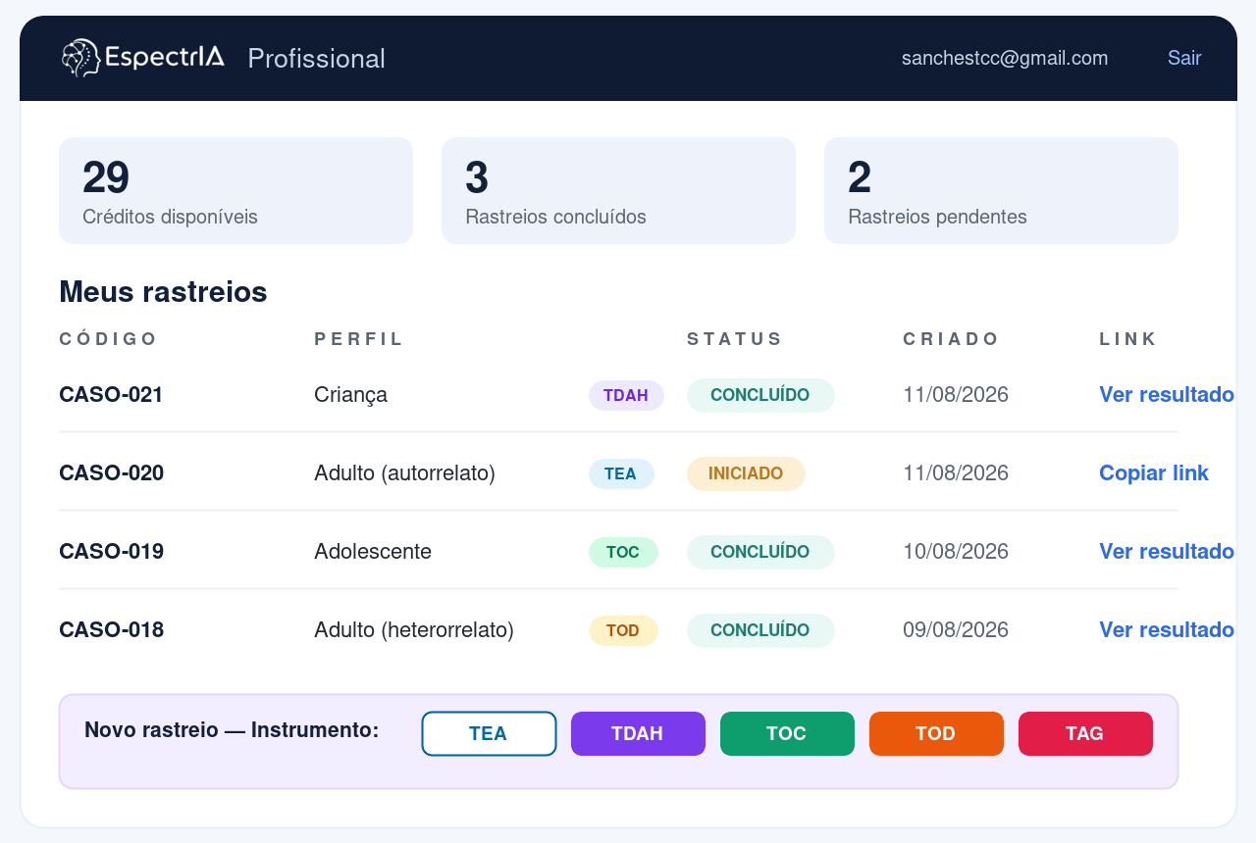The width and height of the screenshot is (1256, 843).
Task: Open result for CASO-018
Action: click(x=1167, y=630)
